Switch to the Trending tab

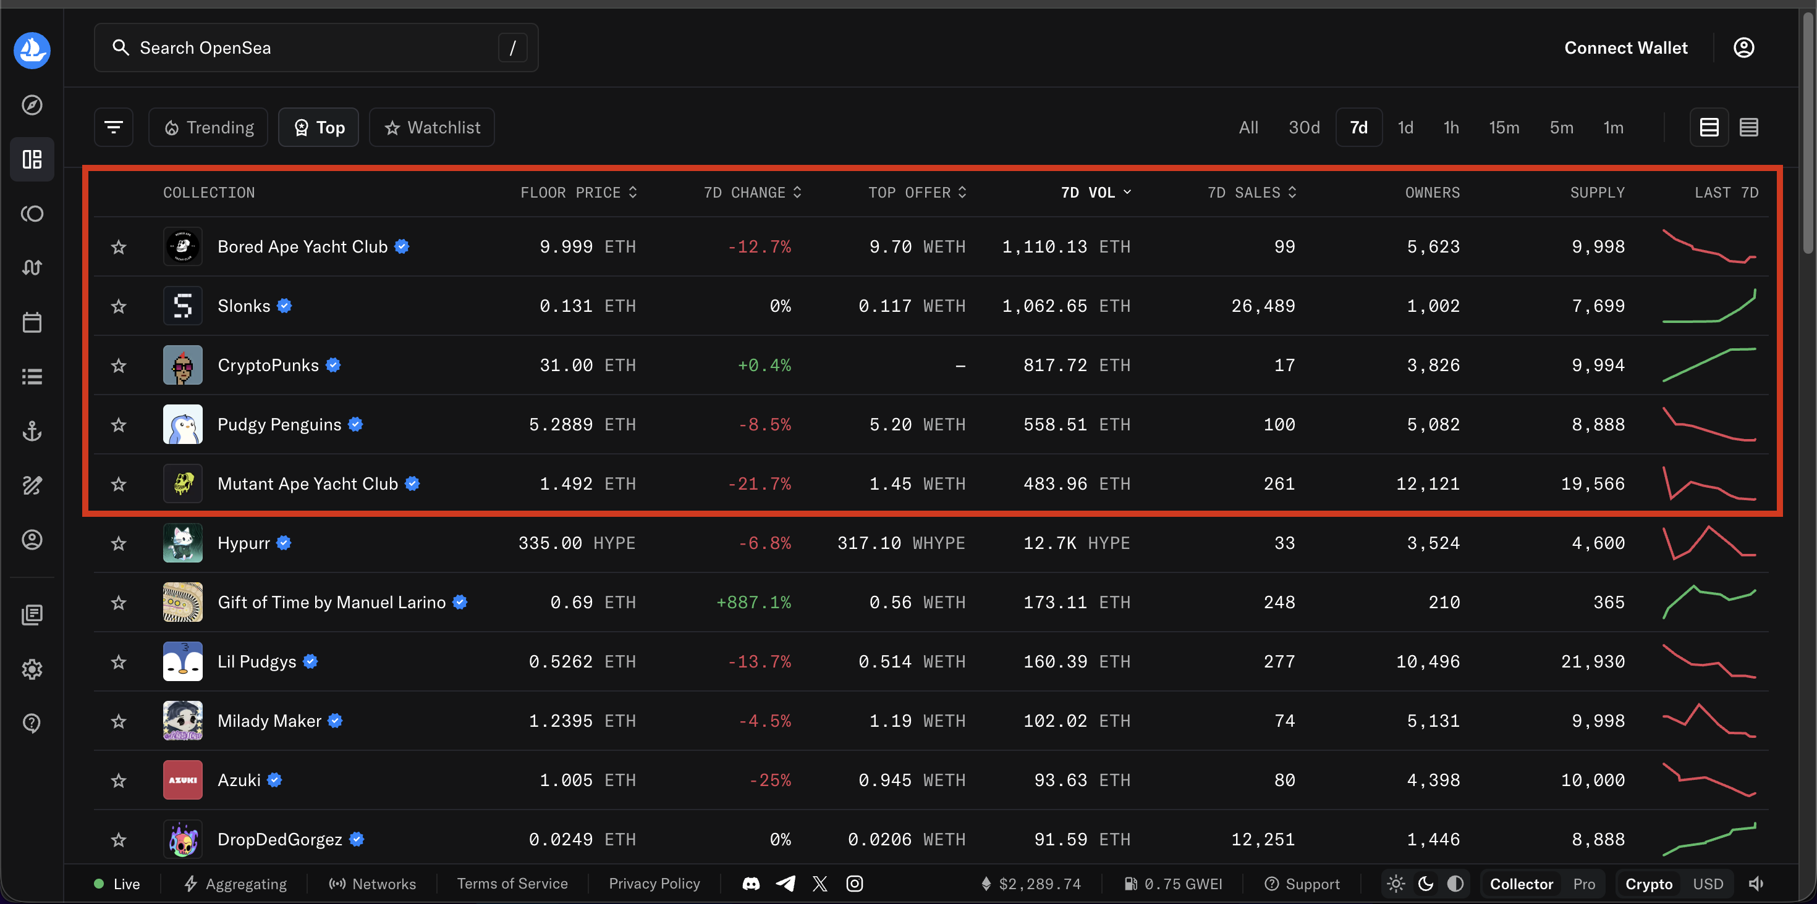point(208,128)
